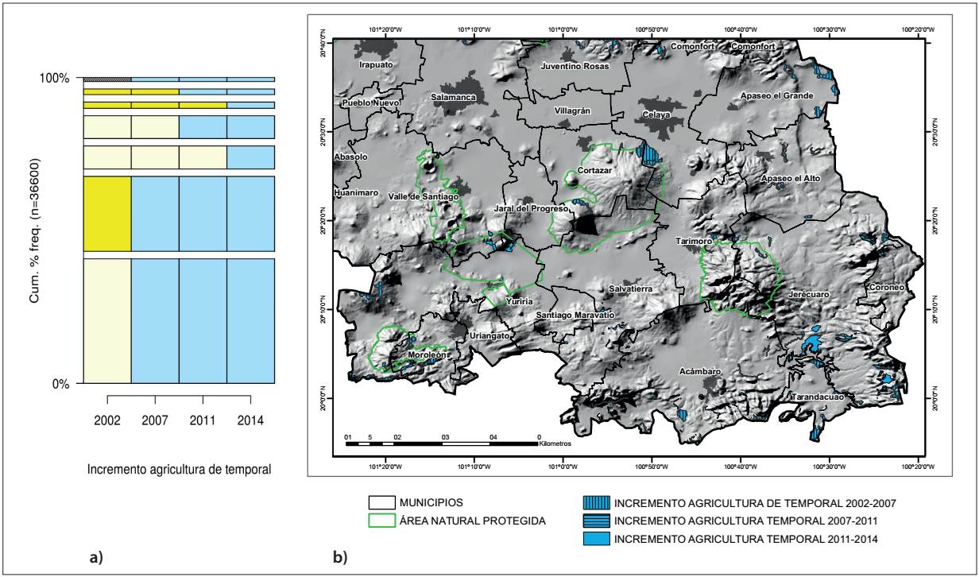This screenshot has height=577, width=979.
Task: Click the large bright yellow 2002 bar segment
Action: tap(107, 213)
